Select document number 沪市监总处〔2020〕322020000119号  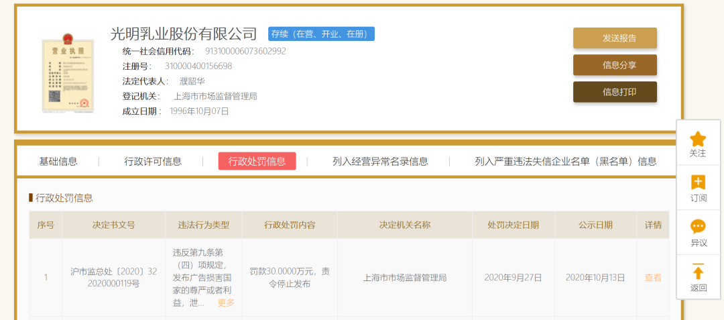pos(113,278)
